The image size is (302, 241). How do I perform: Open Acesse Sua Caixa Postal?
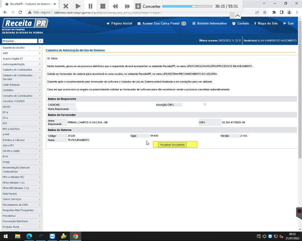pyautogui.click(x=161, y=24)
